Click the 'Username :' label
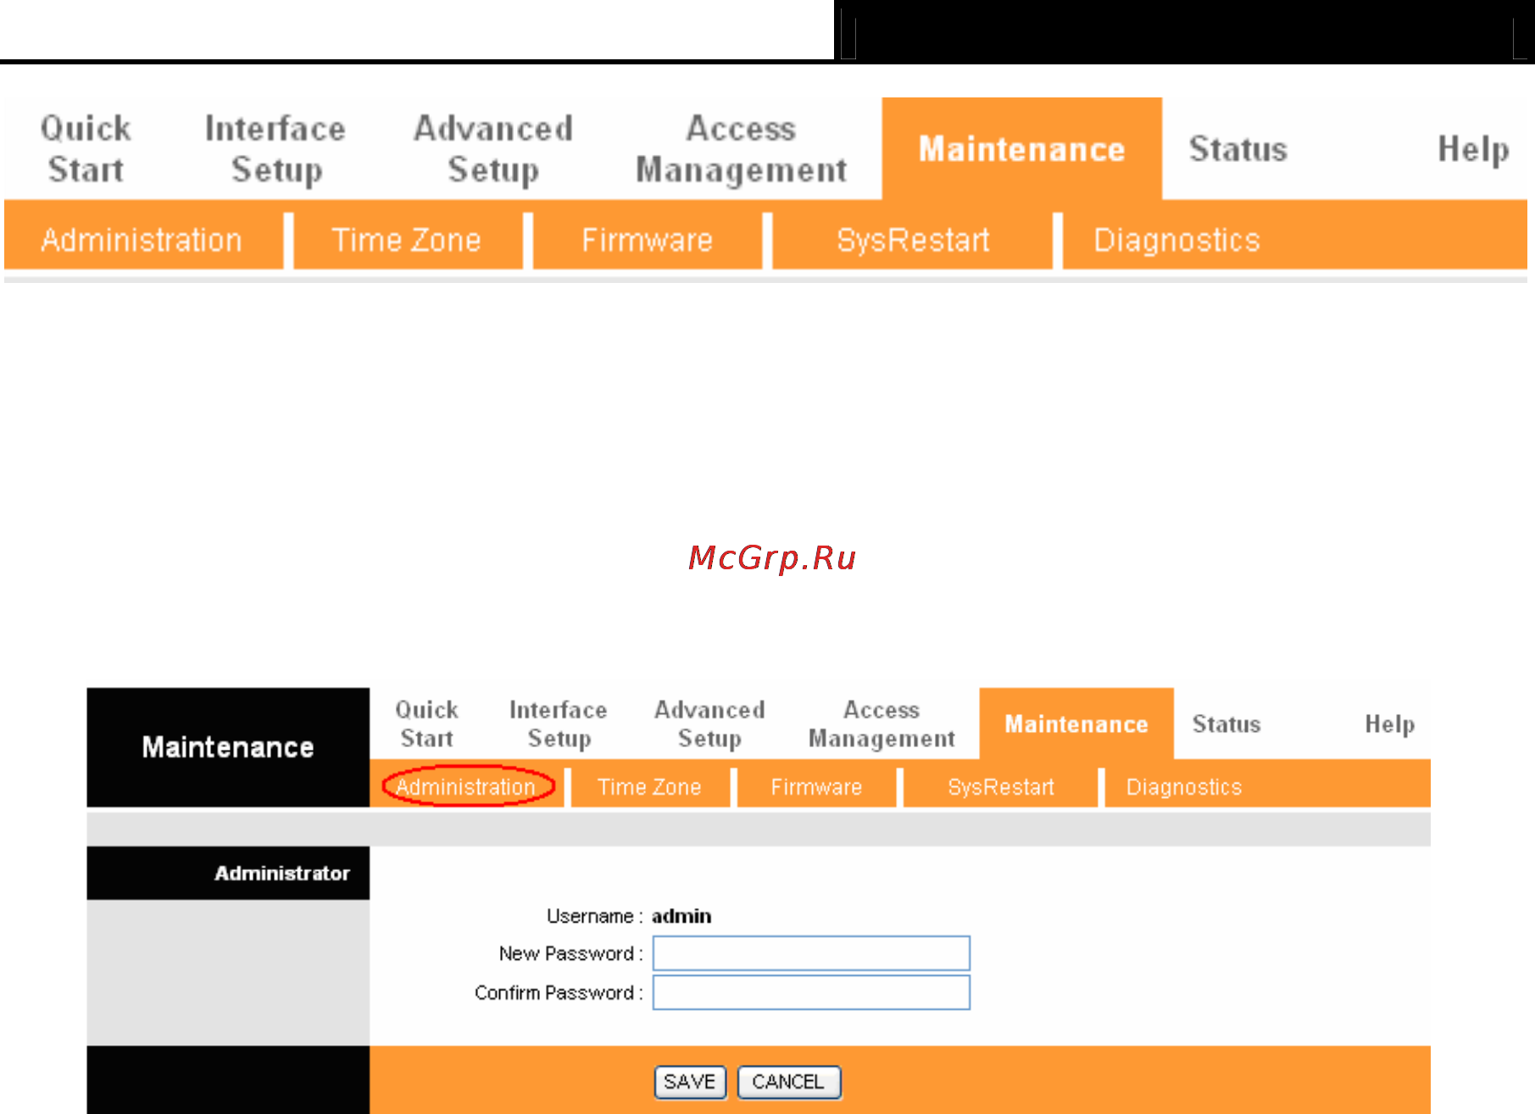Image resolution: width=1535 pixels, height=1114 pixels. pyautogui.click(x=595, y=916)
